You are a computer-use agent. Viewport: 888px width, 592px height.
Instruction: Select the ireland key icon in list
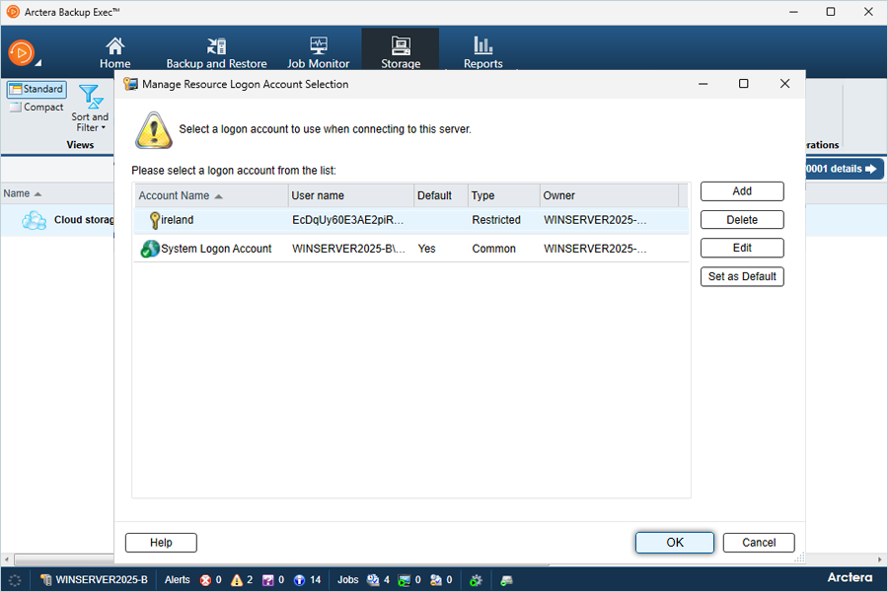[x=154, y=220]
